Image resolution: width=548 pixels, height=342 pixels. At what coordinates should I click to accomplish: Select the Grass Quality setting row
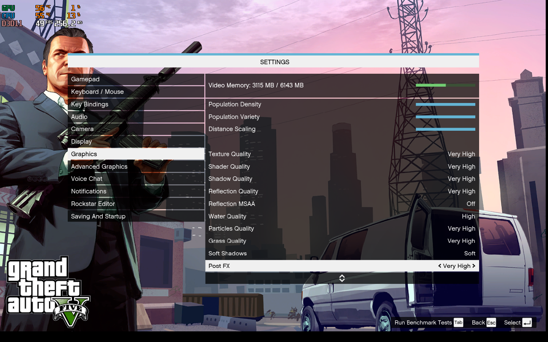click(x=342, y=241)
